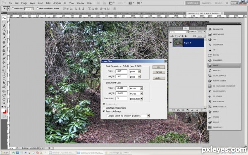Open the Auto-Select Group dropdown

(x=29, y=9)
